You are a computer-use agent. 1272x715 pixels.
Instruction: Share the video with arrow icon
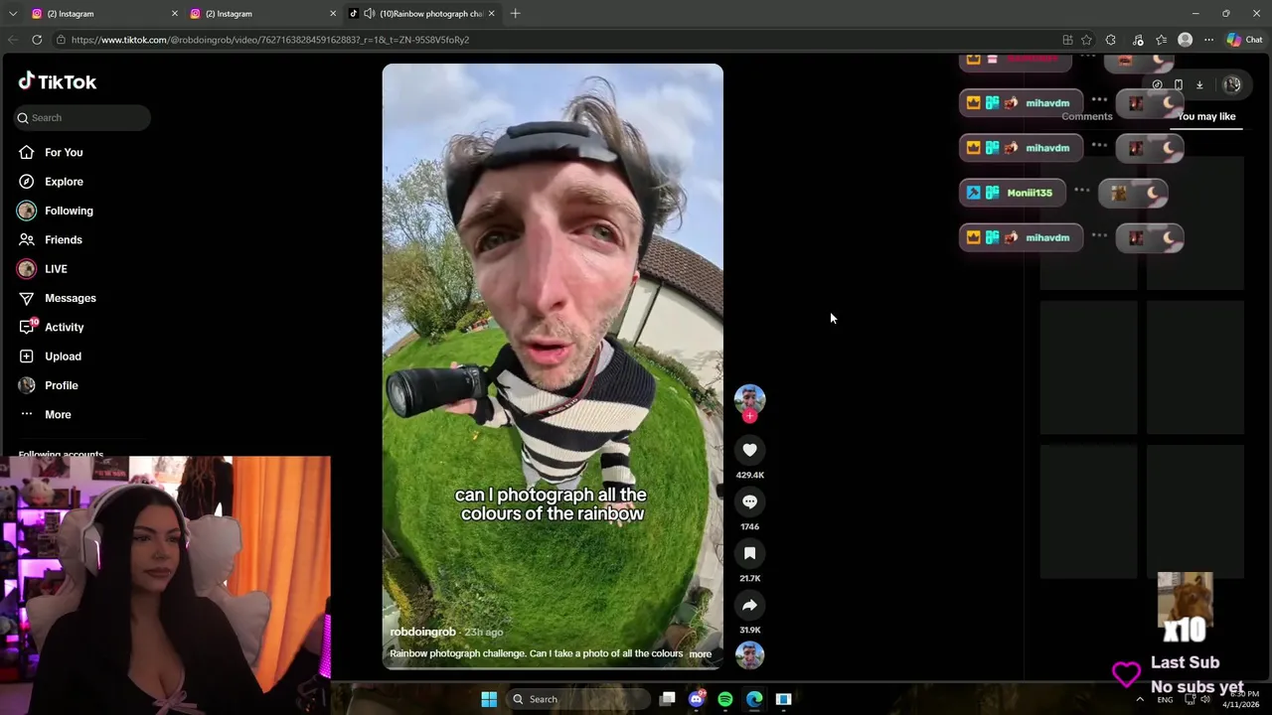point(749,605)
